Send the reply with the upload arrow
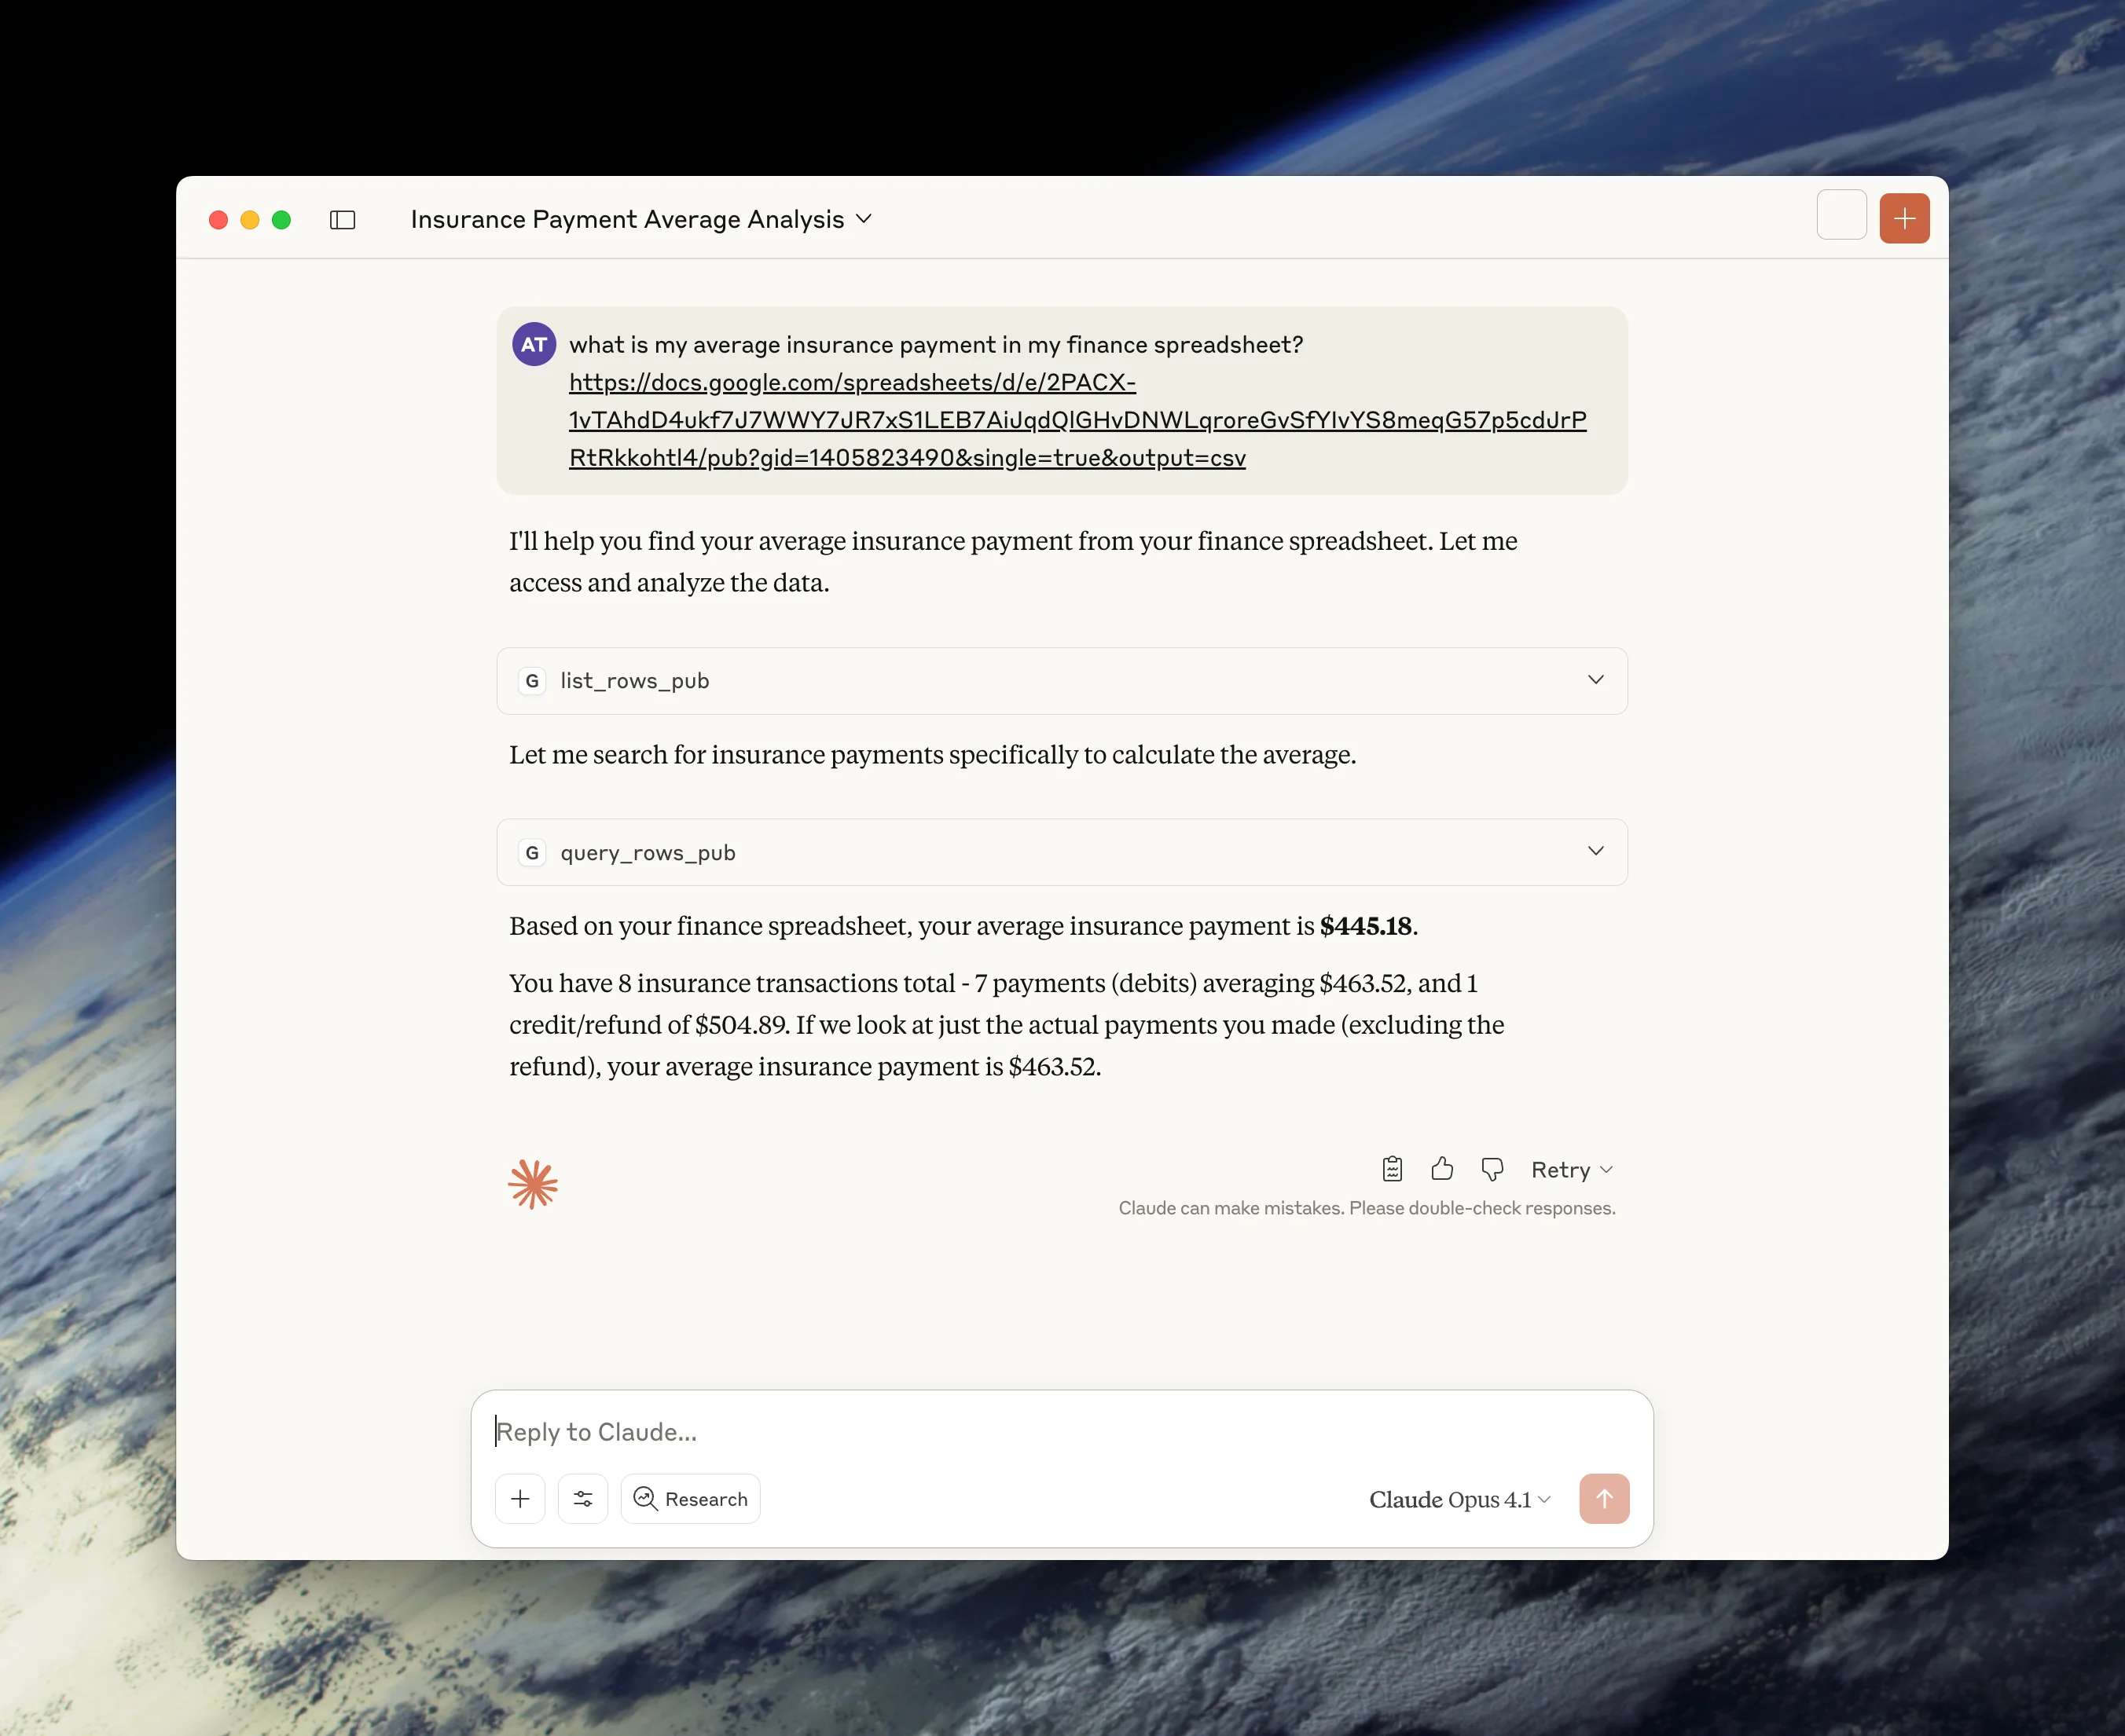Screen dimensions: 2125x1736 click(x=1604, y=1498)
